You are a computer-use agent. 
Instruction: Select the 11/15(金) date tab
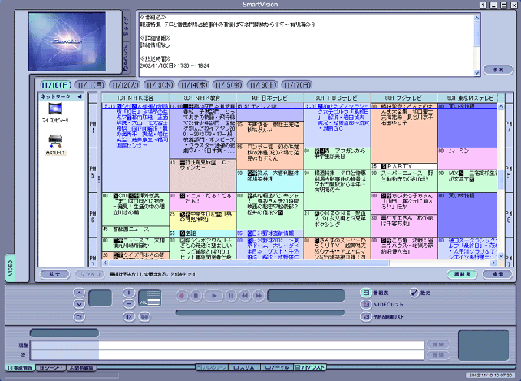[x=227, y=85]
